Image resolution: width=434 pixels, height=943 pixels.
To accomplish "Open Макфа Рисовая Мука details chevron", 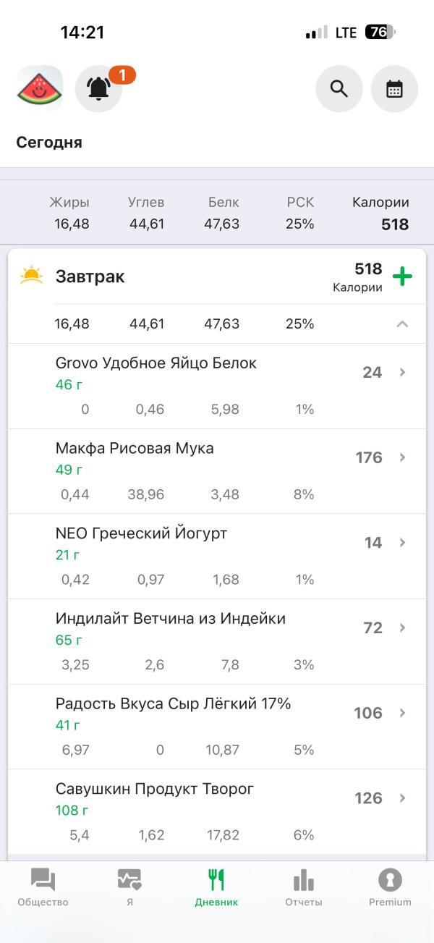I will pos(403,457).
